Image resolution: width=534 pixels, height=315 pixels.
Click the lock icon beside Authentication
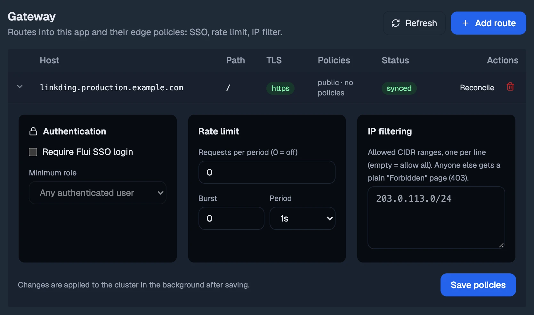(x=33, y=132)
